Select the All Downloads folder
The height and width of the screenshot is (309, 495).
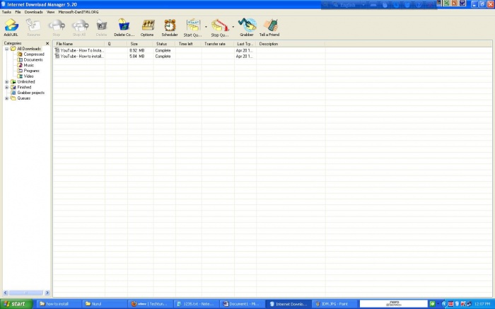29,49
